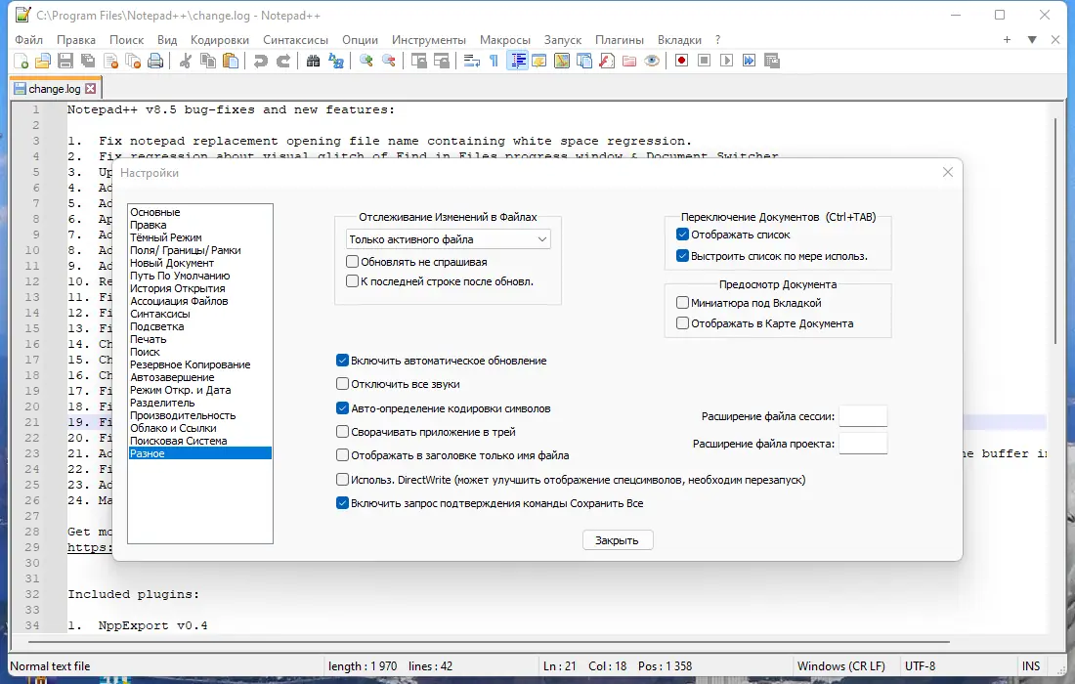Disable 'Включить автоматическое обновление' checkbox
This screenshot has width=1075, height=684.
click(x=343, y=360)
